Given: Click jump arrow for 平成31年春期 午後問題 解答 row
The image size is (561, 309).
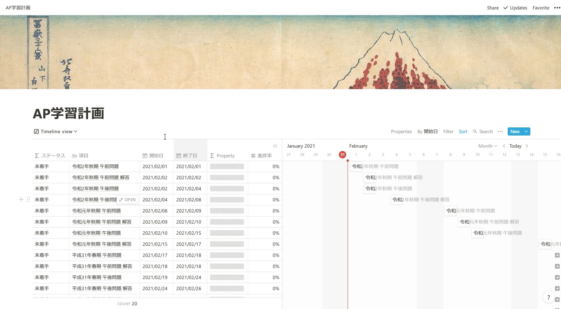Looking at the screenshot, I should tap(557, 288).
